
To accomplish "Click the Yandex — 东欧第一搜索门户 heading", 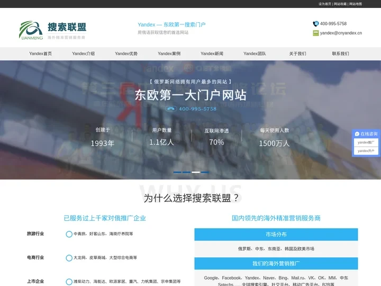I will 171,24.
